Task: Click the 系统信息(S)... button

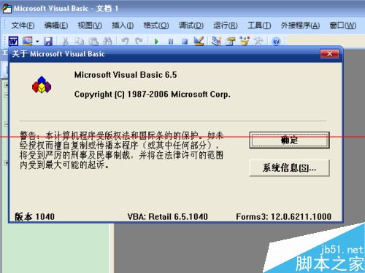Action: (290, 167)
